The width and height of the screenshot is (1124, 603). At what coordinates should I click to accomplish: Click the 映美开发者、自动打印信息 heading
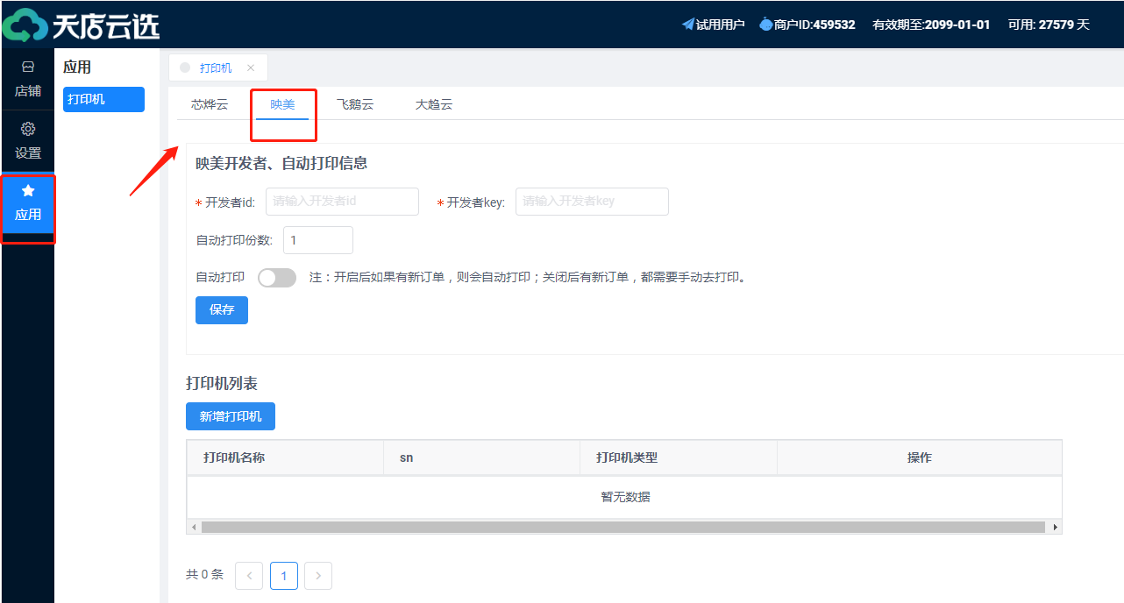(281, 163)
